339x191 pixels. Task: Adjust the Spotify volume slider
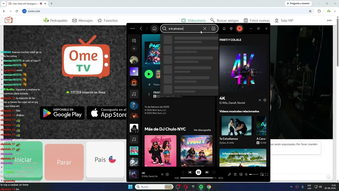[254, 174]
